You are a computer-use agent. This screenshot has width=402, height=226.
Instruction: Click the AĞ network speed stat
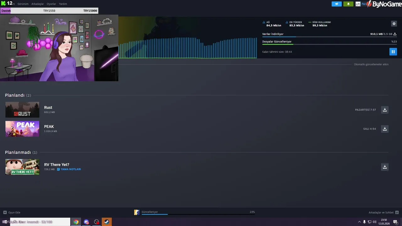coord(272,24)
